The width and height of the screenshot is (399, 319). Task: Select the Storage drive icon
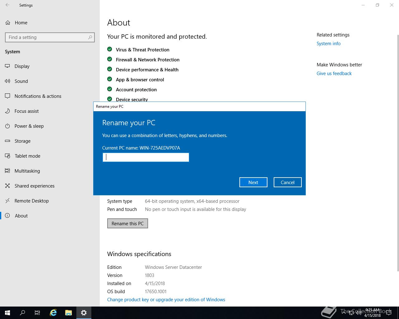click(x=7, y=141)
